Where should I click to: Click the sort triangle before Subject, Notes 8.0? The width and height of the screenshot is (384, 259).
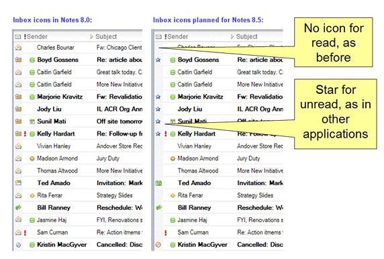(91, 36)
